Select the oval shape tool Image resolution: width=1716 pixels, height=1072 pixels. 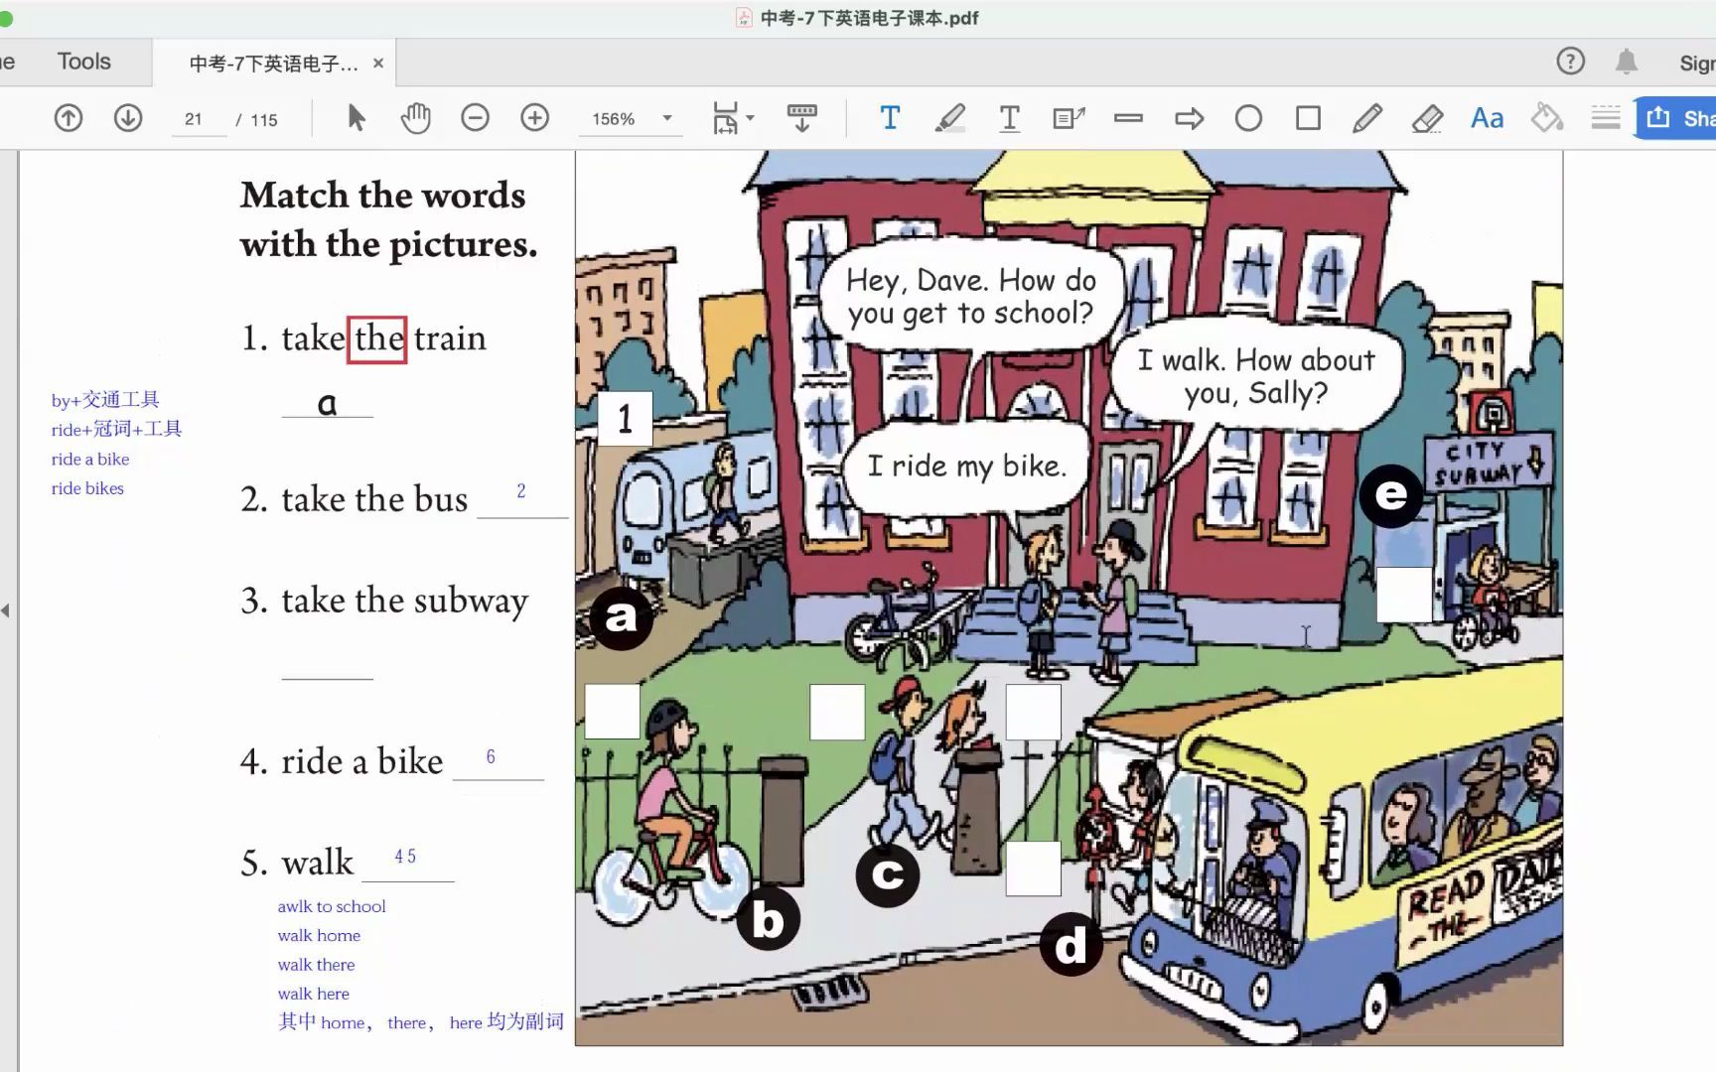point(1248,118)
